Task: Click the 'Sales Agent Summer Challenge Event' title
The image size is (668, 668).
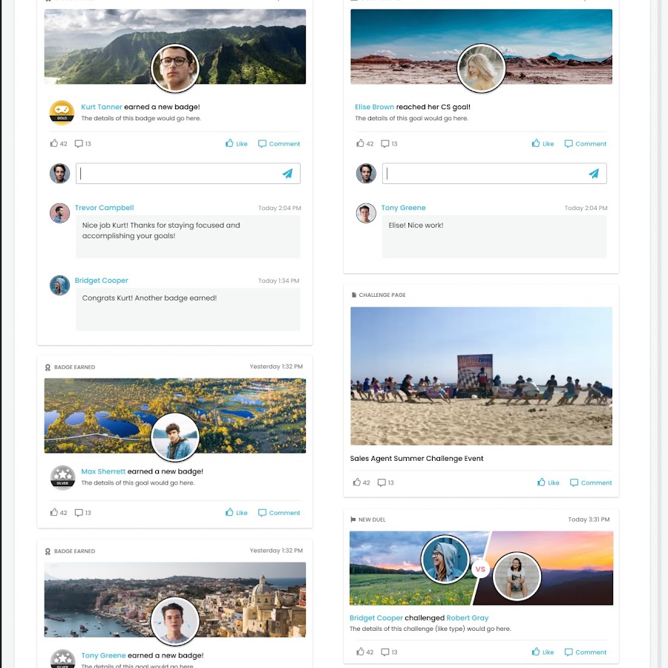Action: click(416, 459)
